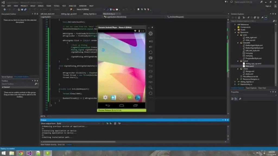The width and height of the screenshot is (278, 156).
Task: Take a screenshot with emulator camera icon
Action: point(151,58)
